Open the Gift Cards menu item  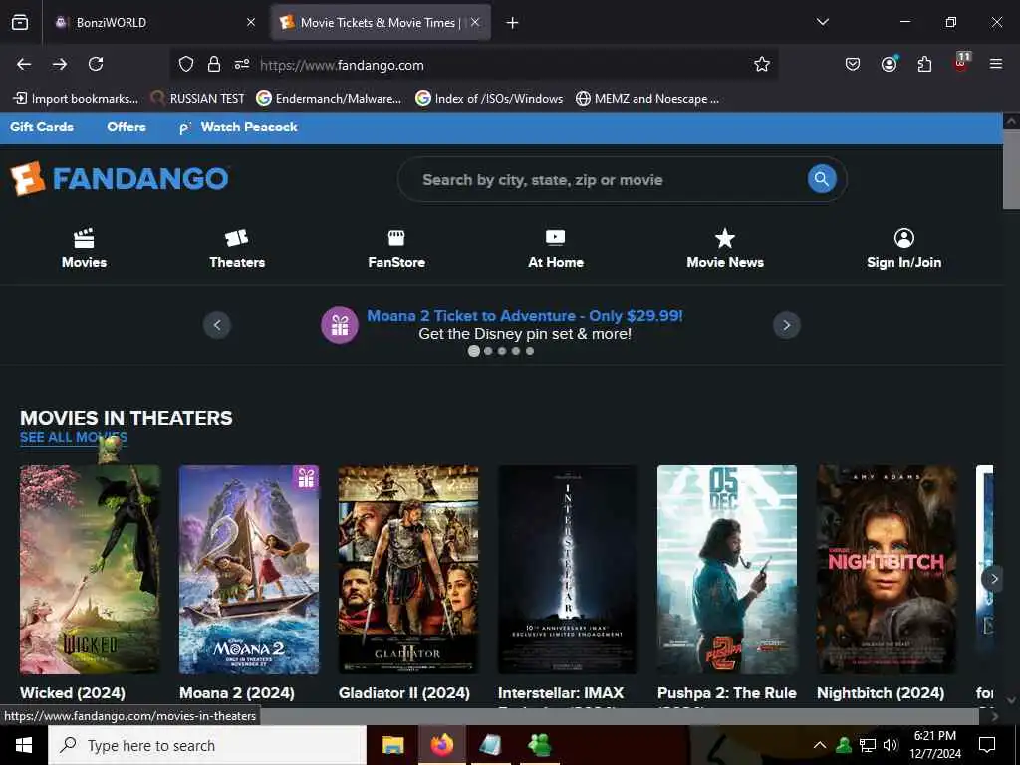coord(42,127)
